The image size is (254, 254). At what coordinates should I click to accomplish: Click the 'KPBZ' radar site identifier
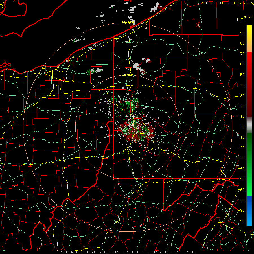152,252
